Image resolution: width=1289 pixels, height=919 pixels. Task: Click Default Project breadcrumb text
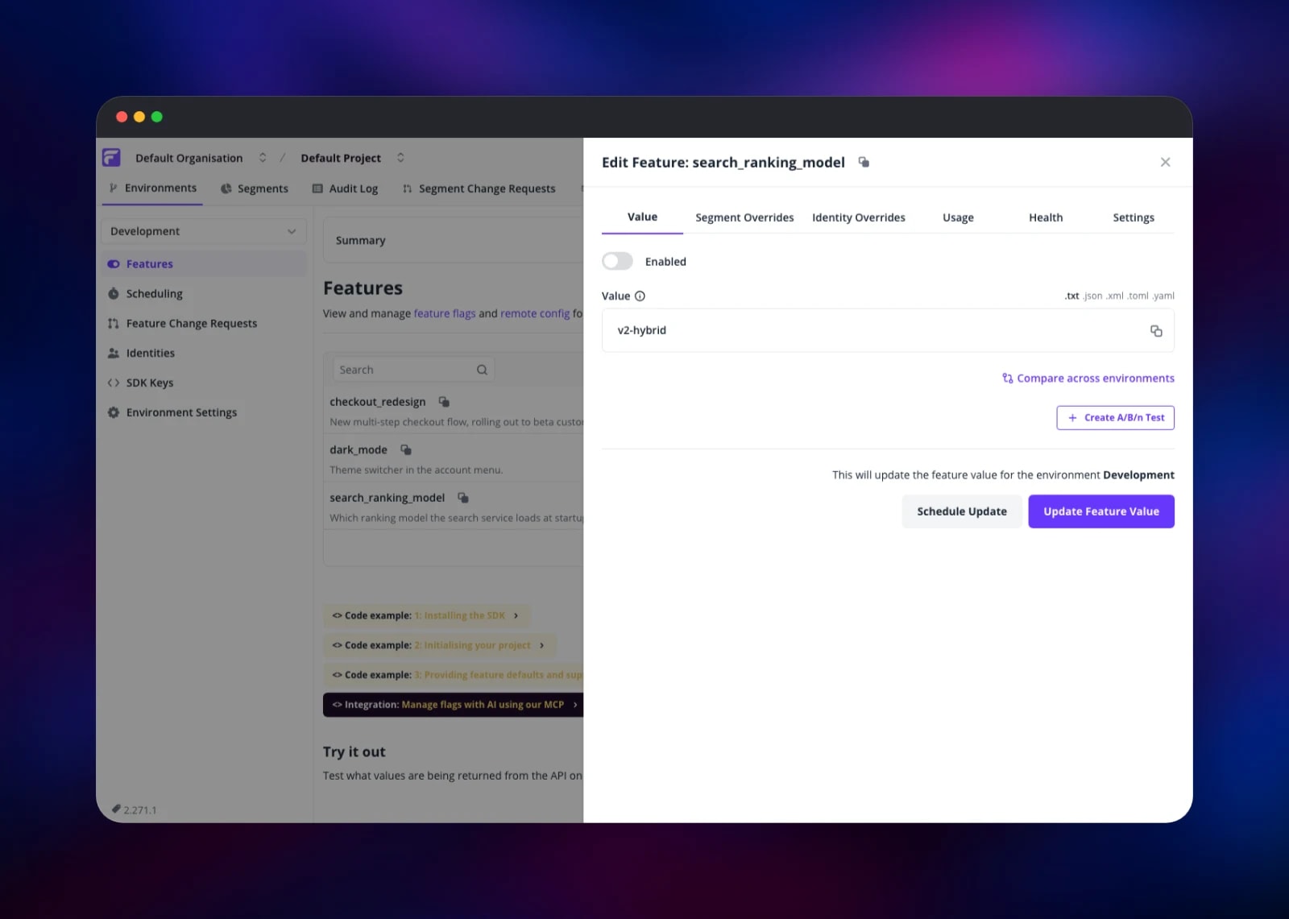point(341,158)
